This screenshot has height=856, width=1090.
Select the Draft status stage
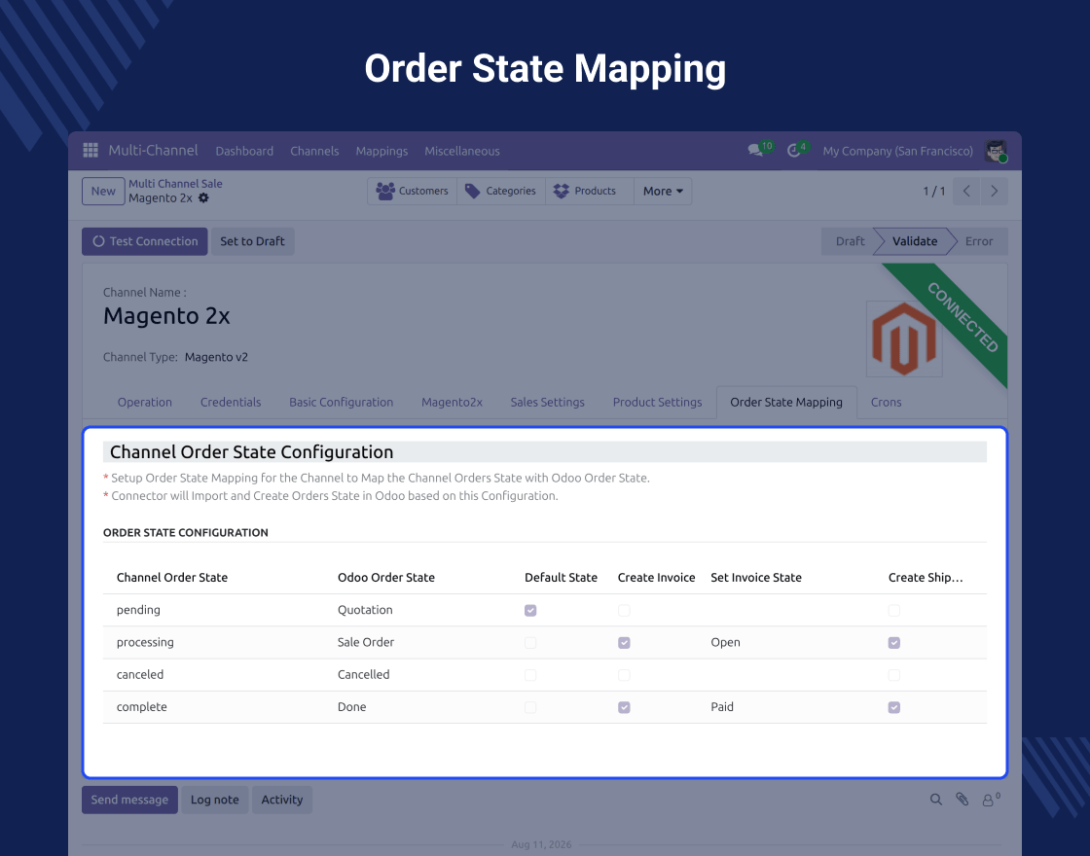850,241
